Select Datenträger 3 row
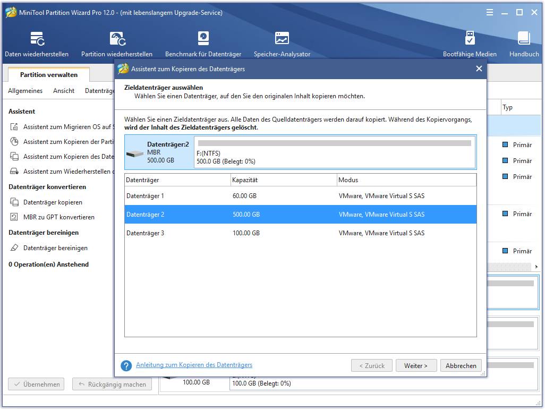545x410 pixels. point(300,233)
